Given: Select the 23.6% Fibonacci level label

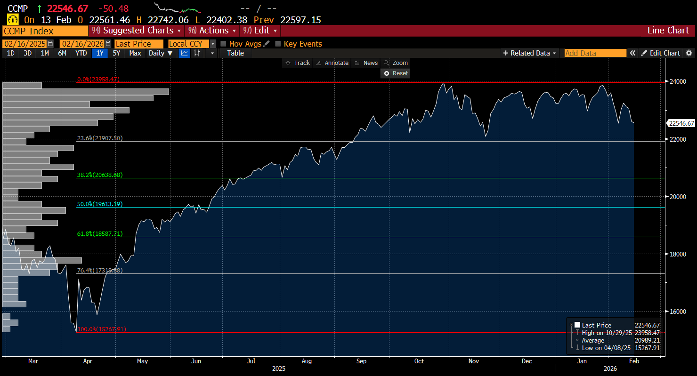Looking at the screenshot, I should click(x=100, y=138).
